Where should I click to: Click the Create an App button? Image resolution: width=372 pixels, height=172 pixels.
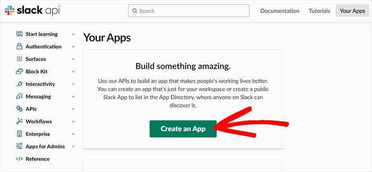pos(183,129)
